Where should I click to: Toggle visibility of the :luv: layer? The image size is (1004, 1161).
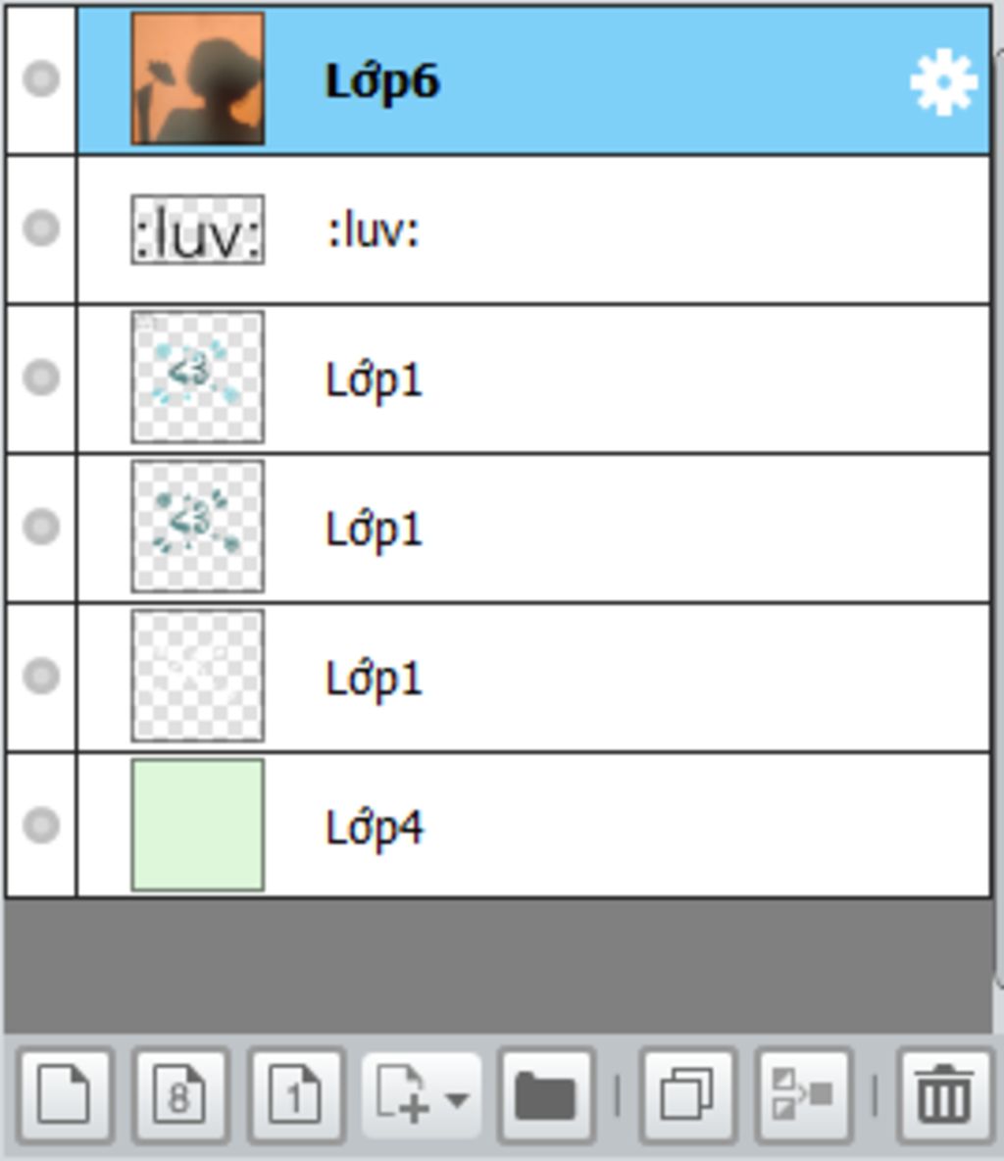click(x=41, y=228)
